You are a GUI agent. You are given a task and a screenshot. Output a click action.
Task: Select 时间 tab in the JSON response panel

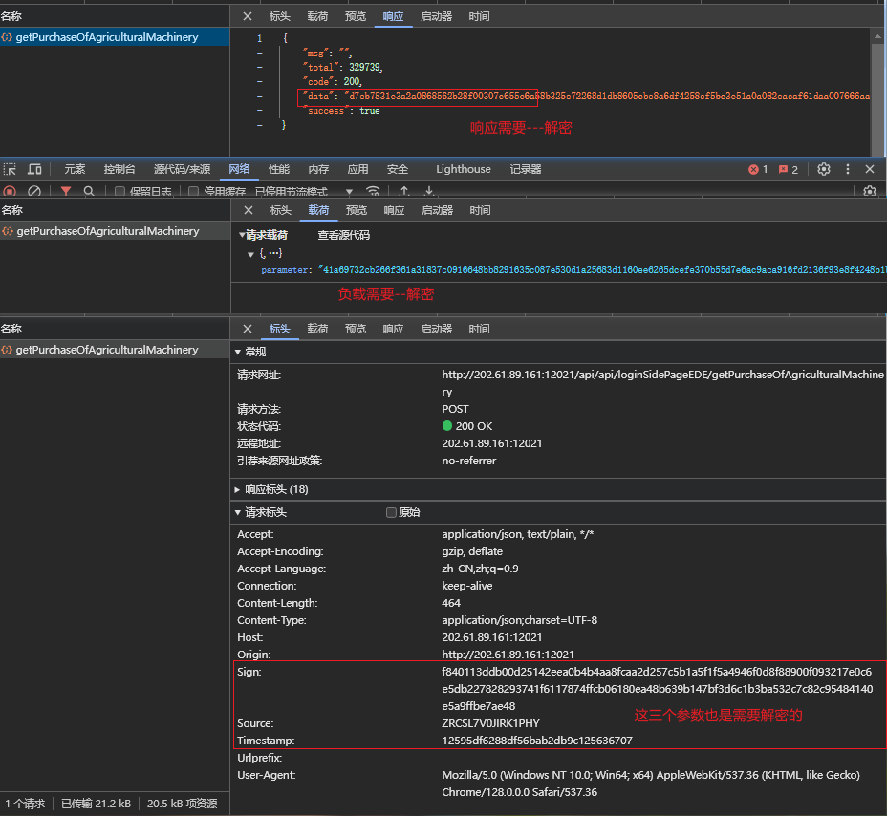pos(479,16)
